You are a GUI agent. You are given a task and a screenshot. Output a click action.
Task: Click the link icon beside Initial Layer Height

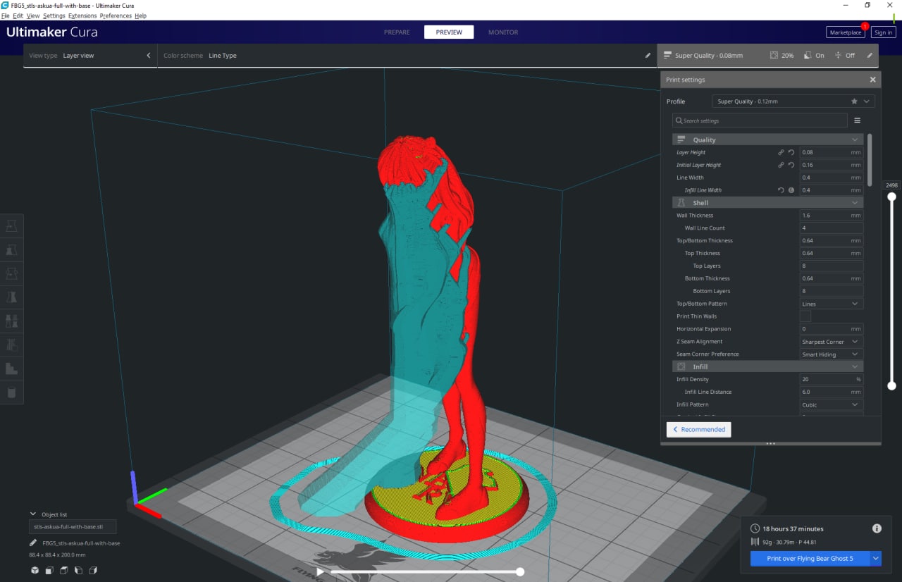coord(781,165)
